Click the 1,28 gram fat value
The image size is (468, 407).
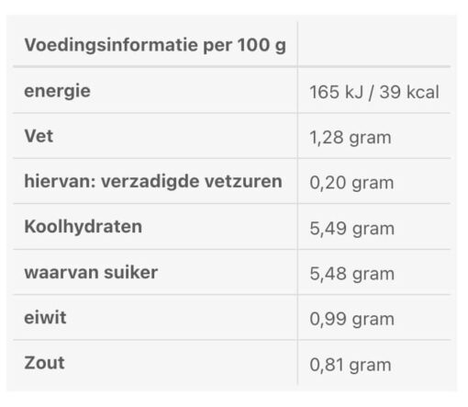click(351, 138)
